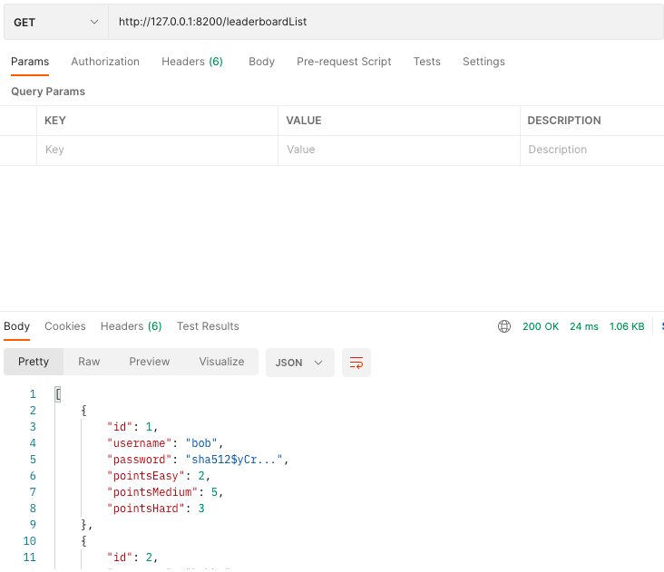Click the Description input in Query Params

click(x=592, y=150)
